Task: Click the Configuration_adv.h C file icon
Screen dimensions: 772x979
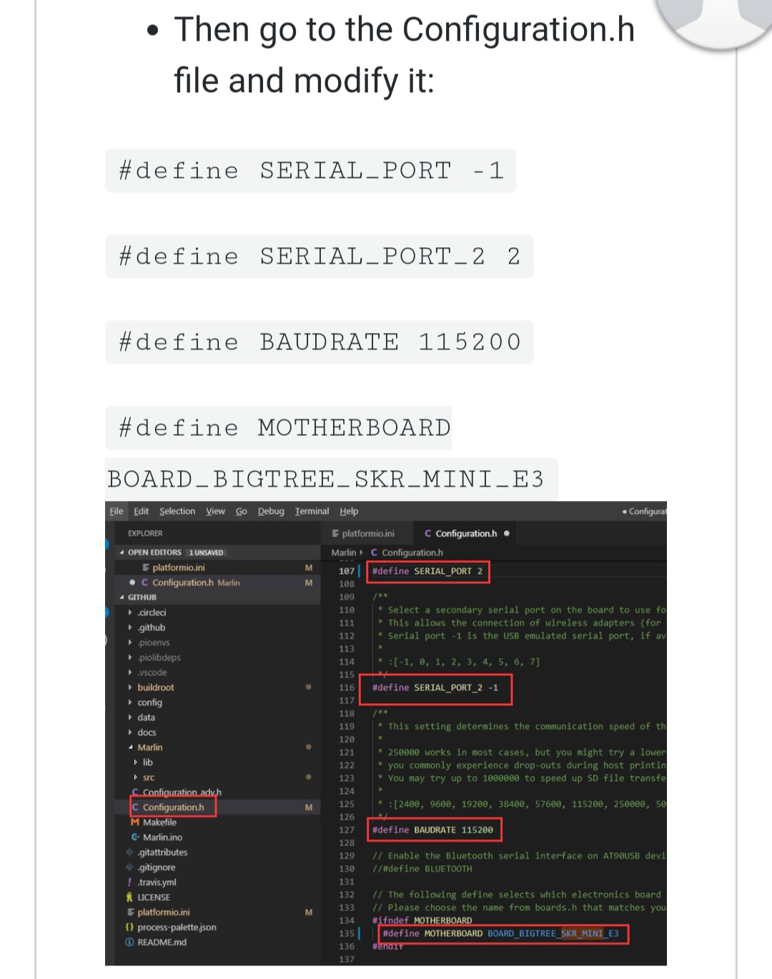Action: [x=136, y=792]
